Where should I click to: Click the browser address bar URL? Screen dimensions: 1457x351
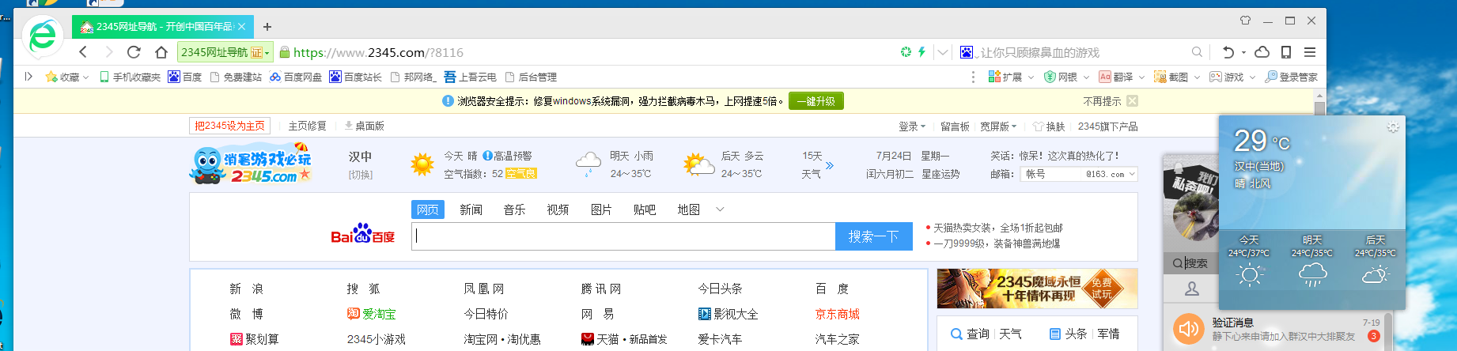378,52
